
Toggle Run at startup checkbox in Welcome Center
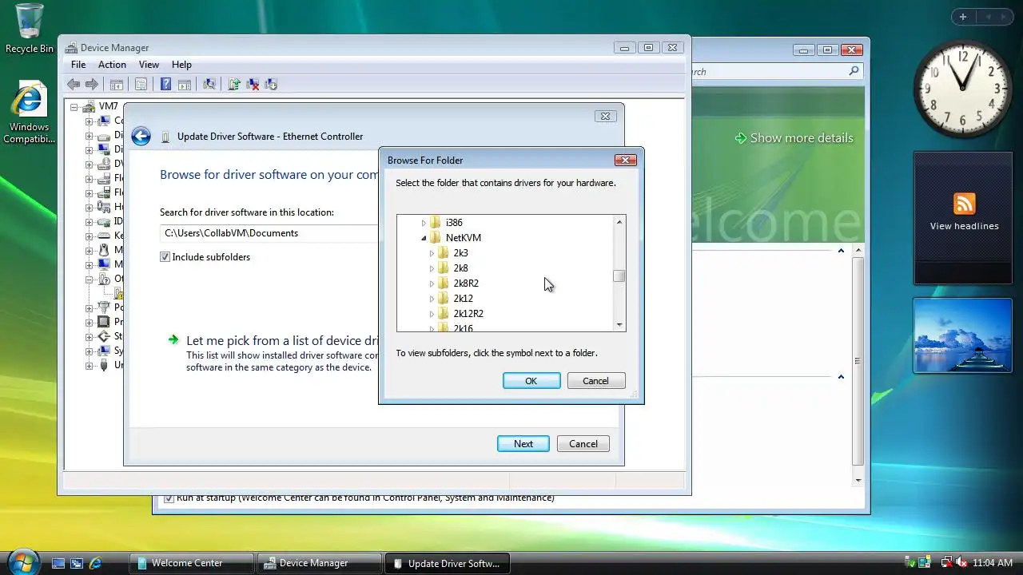pyautogui.click(x=169, y=498)
